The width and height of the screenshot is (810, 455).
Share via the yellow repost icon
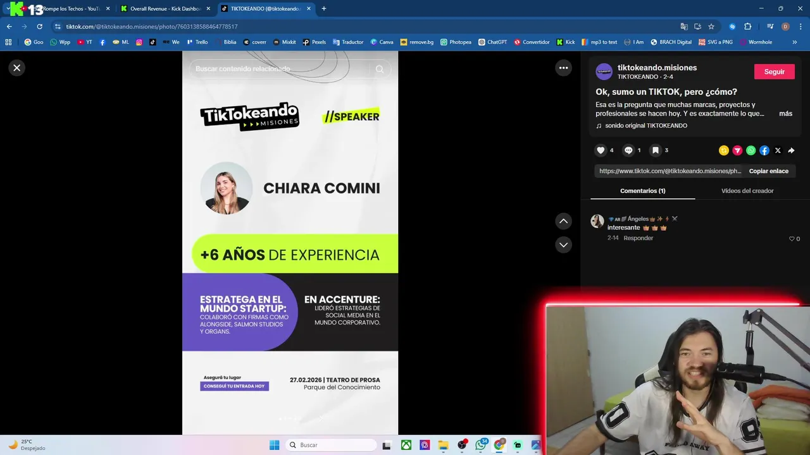(724, 150)
